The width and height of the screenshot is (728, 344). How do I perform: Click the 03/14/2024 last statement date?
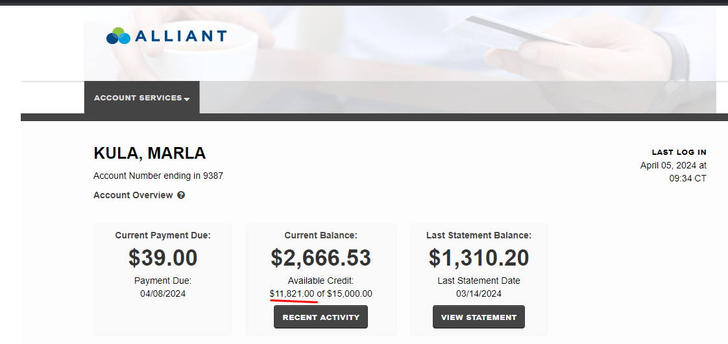point(479,293)
